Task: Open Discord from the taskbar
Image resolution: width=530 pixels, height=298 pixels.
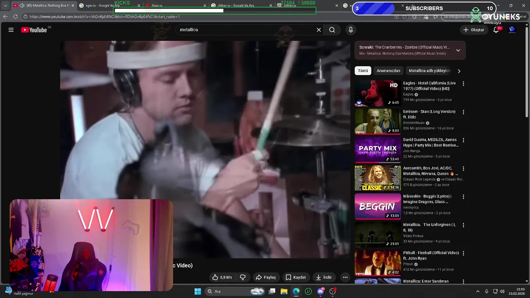Action: 320,291
